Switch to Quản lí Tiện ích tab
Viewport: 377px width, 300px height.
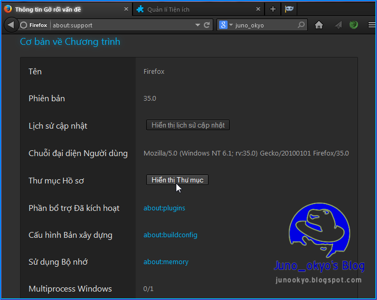click(199, 9)
